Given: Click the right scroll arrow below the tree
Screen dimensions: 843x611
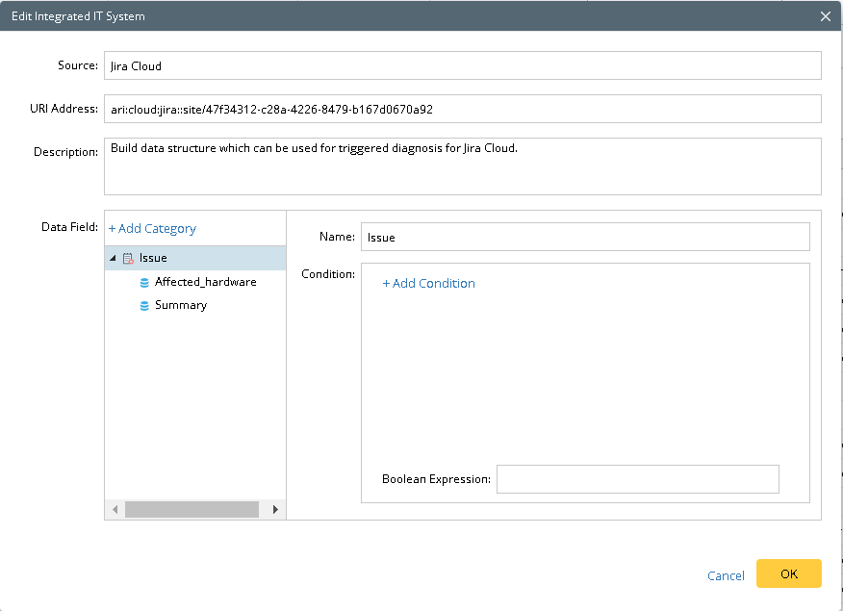Looking at the screenshot, I should [275, 509].
